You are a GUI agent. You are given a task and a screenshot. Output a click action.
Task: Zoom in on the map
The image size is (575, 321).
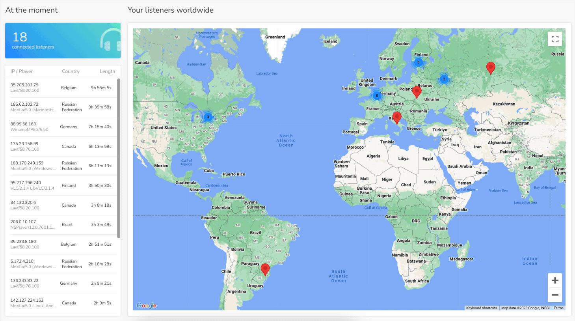pyautogui.click(x=555, y=280)
